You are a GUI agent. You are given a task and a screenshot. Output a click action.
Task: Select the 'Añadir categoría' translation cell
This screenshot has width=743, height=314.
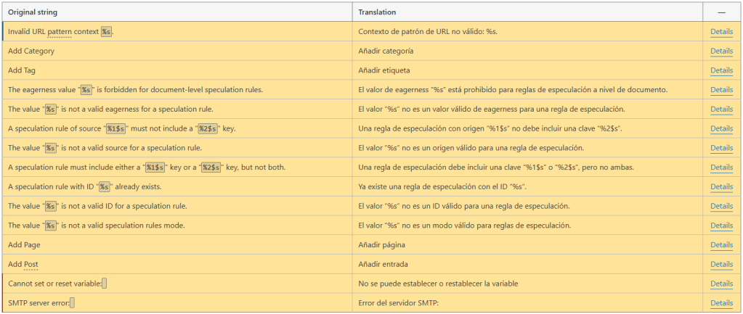pos(386,51)
